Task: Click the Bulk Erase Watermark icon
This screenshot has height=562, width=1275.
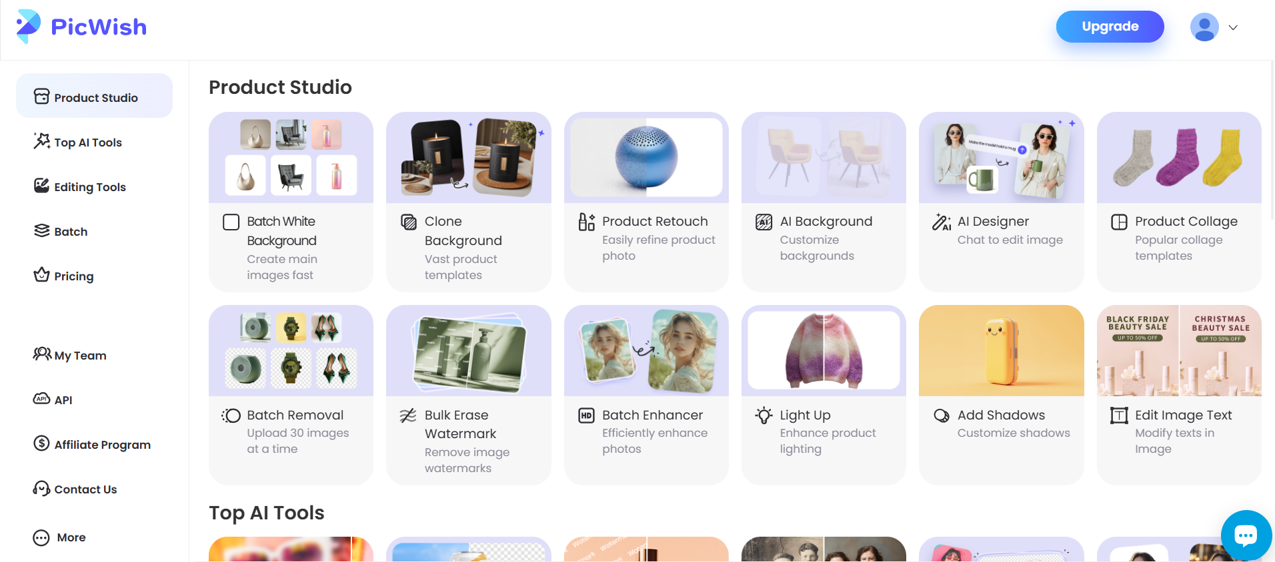Action: 408,416
